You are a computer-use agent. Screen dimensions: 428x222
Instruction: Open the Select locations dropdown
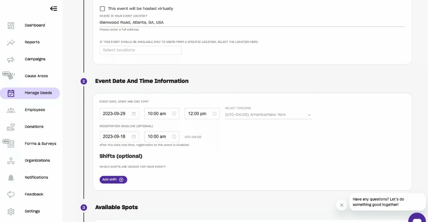140,50
